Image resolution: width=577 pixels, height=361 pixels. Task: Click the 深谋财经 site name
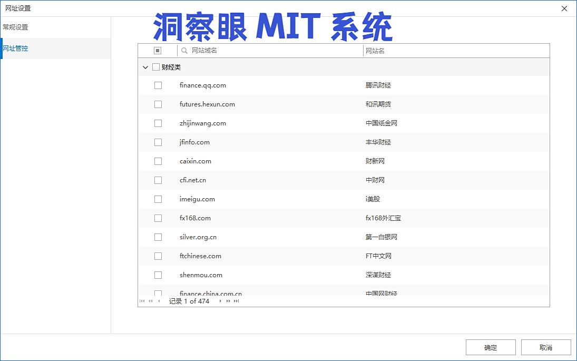coord(378,275)
